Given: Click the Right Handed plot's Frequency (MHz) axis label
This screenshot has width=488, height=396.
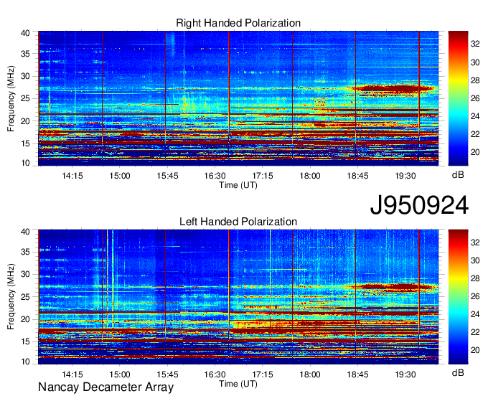Looking at the screenshot, I should (11, 98).
